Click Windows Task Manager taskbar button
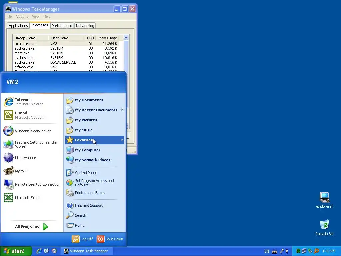This screenshot has height=256, width=341. pyautogui.click(x=87, y=251)
